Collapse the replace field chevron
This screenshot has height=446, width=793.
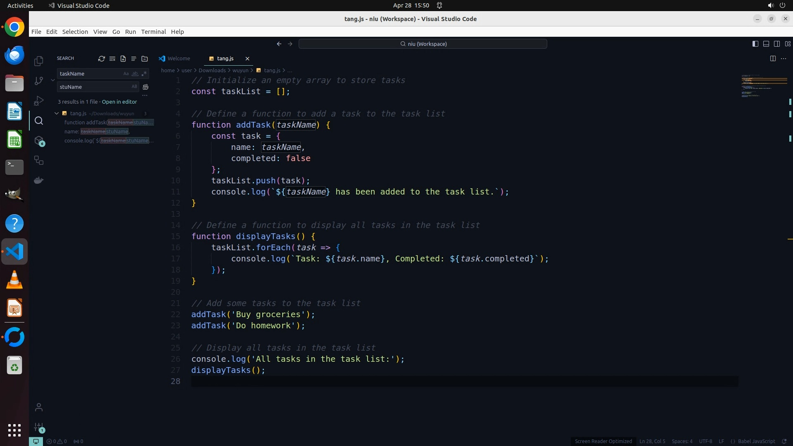(x=53, y=80)
